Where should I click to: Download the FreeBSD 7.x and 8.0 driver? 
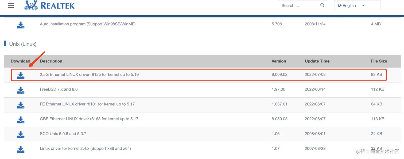click(x=21, y=90)
